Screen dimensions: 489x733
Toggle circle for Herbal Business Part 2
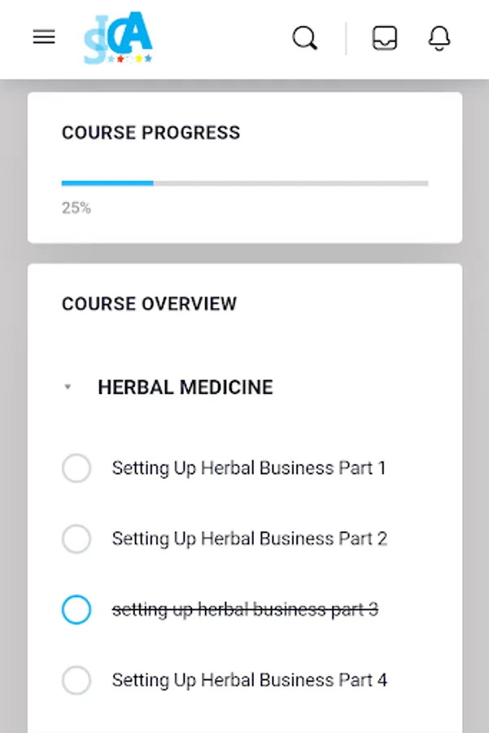76,538
